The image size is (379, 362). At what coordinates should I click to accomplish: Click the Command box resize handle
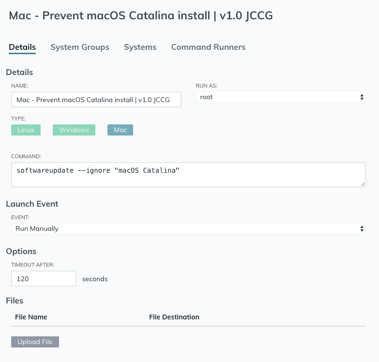click(x=363, y=184)
